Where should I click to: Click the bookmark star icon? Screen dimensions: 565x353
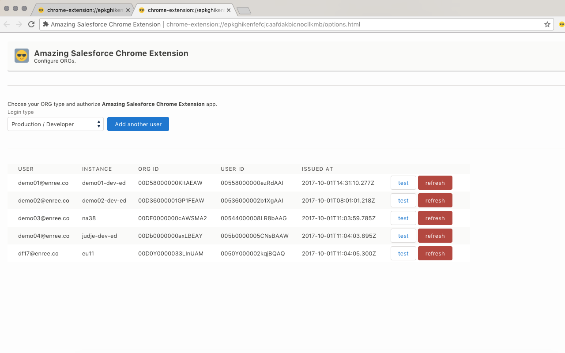tap(547, 24)
